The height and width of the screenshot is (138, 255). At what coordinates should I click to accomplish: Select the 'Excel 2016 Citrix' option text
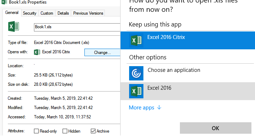pyautogui.click(x=166, y=37)
